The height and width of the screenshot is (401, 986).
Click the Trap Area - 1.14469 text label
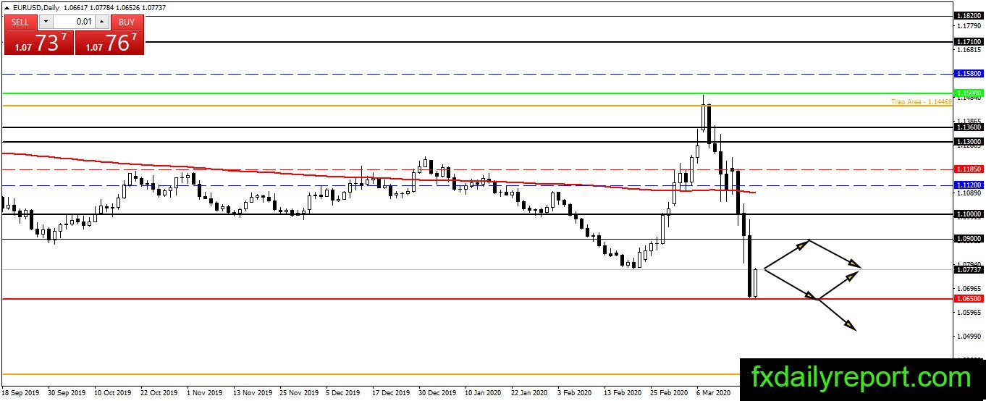click(x=921, y=102)
